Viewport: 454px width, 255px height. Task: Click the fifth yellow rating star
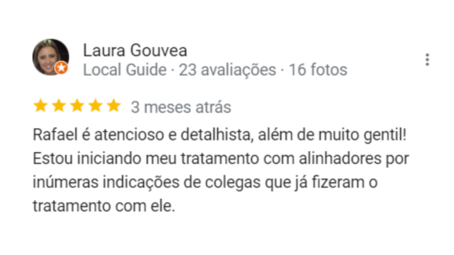point(113,106)
